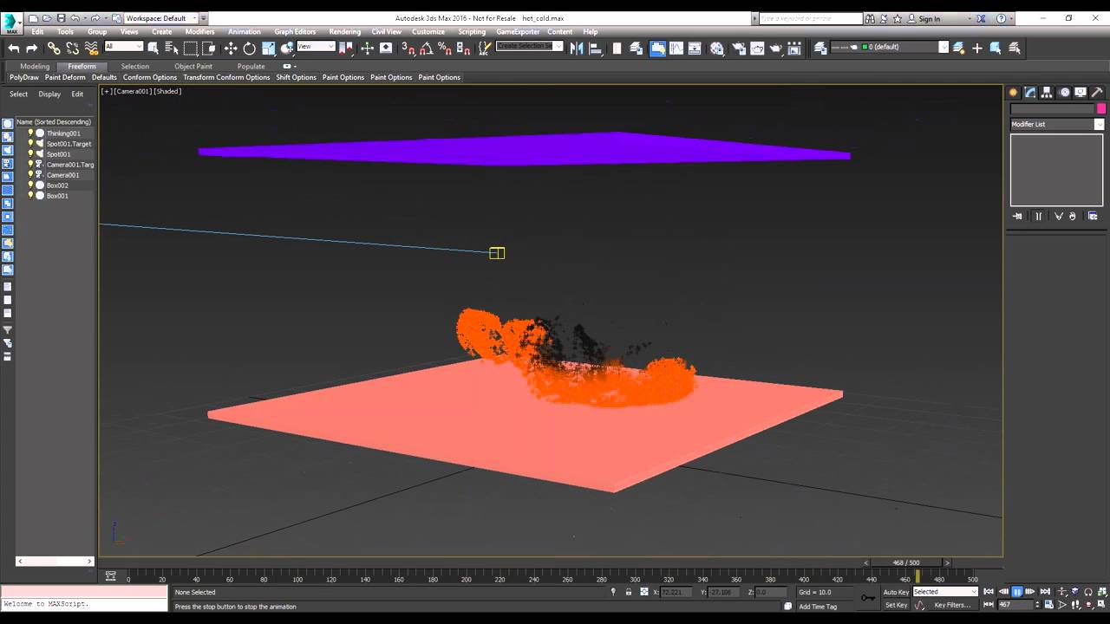The width and height of the screenshot is (1110, 624).
Task: Open the Display command panel tab
Action: pyautogui.click(x=1081, y=92)
